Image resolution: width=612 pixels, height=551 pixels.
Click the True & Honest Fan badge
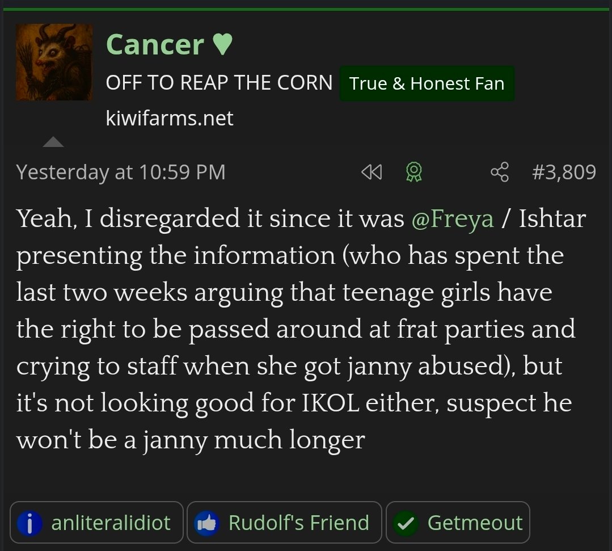[x=427, y=84]
